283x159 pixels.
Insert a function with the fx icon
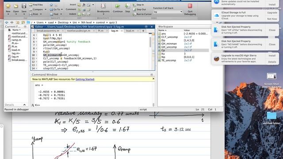click(84, 5)
